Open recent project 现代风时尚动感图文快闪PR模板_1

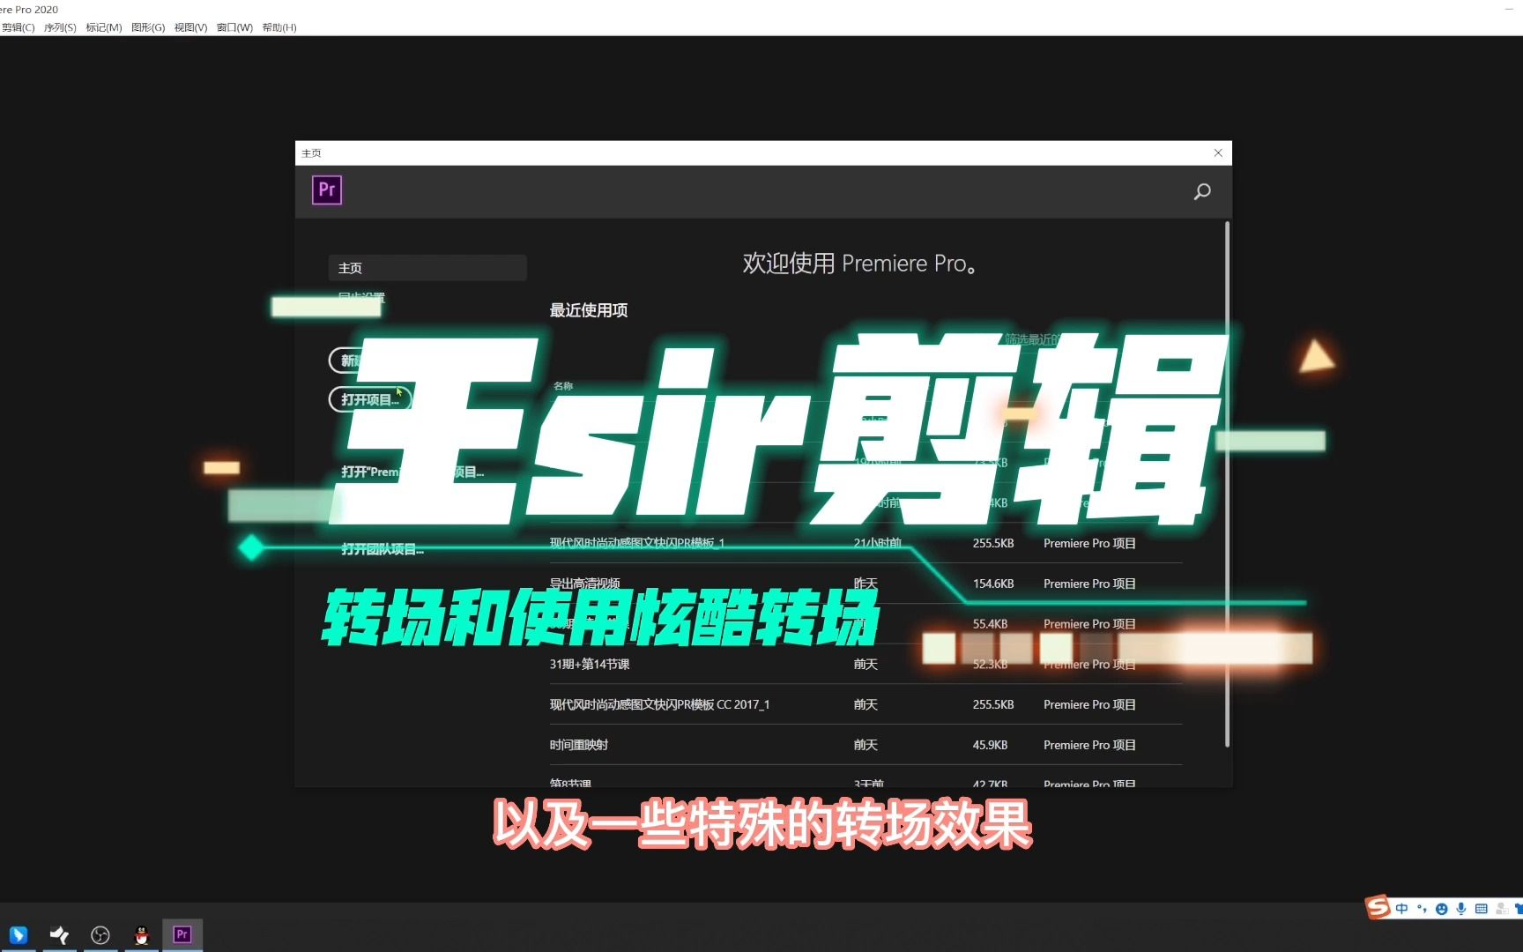637,543
